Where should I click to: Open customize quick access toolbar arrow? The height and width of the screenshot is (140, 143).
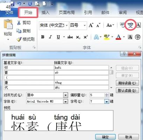(x=52, y=4)
